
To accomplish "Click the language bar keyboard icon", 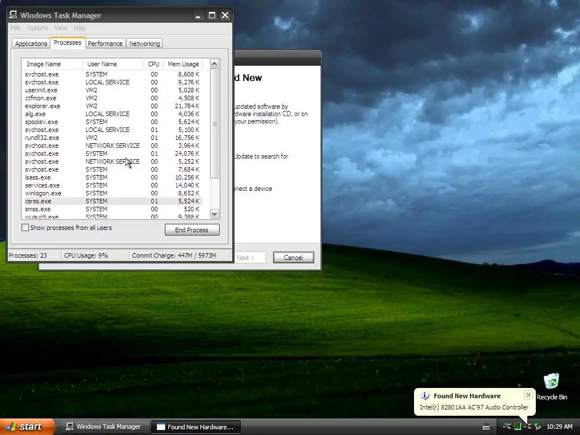I will click(486, 427).
